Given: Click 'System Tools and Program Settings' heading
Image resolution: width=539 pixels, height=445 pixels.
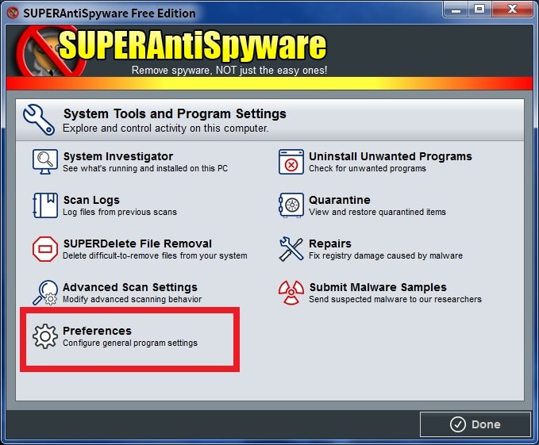Looking at the screenshot, I should pyautogui.click(x=175, y=113).
